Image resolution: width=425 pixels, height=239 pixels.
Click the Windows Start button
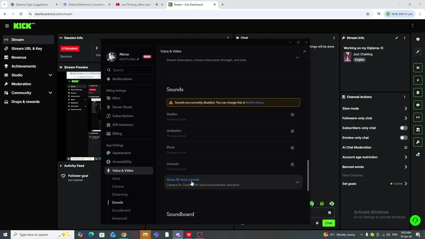point(5,235)
